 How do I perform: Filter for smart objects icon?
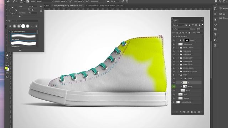point(199,25)
